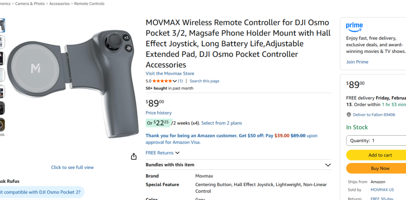406x200 pixels.
Task: Open the Accessories breadcrumb link
Action: (x=60, y=4)
